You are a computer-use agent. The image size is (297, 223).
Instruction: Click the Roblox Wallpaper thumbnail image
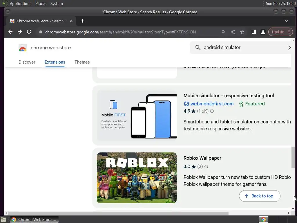(x=137, y=178)
